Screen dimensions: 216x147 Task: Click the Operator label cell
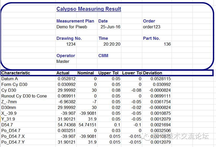pyautogui.click(x=66, y=56)
